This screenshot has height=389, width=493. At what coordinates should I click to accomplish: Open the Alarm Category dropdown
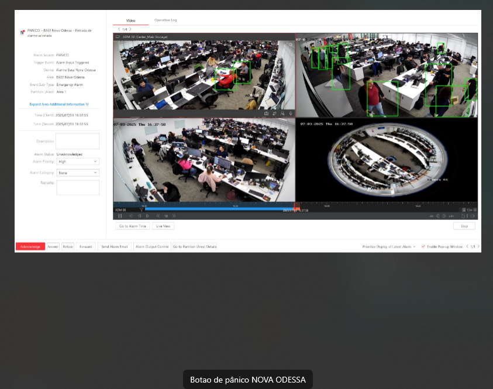pyautogui.click(x=78, y=173)
